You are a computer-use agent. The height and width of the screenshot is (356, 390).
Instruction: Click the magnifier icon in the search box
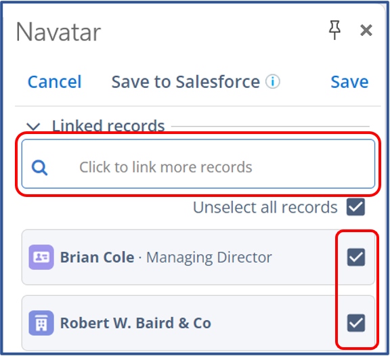[39, 168]
